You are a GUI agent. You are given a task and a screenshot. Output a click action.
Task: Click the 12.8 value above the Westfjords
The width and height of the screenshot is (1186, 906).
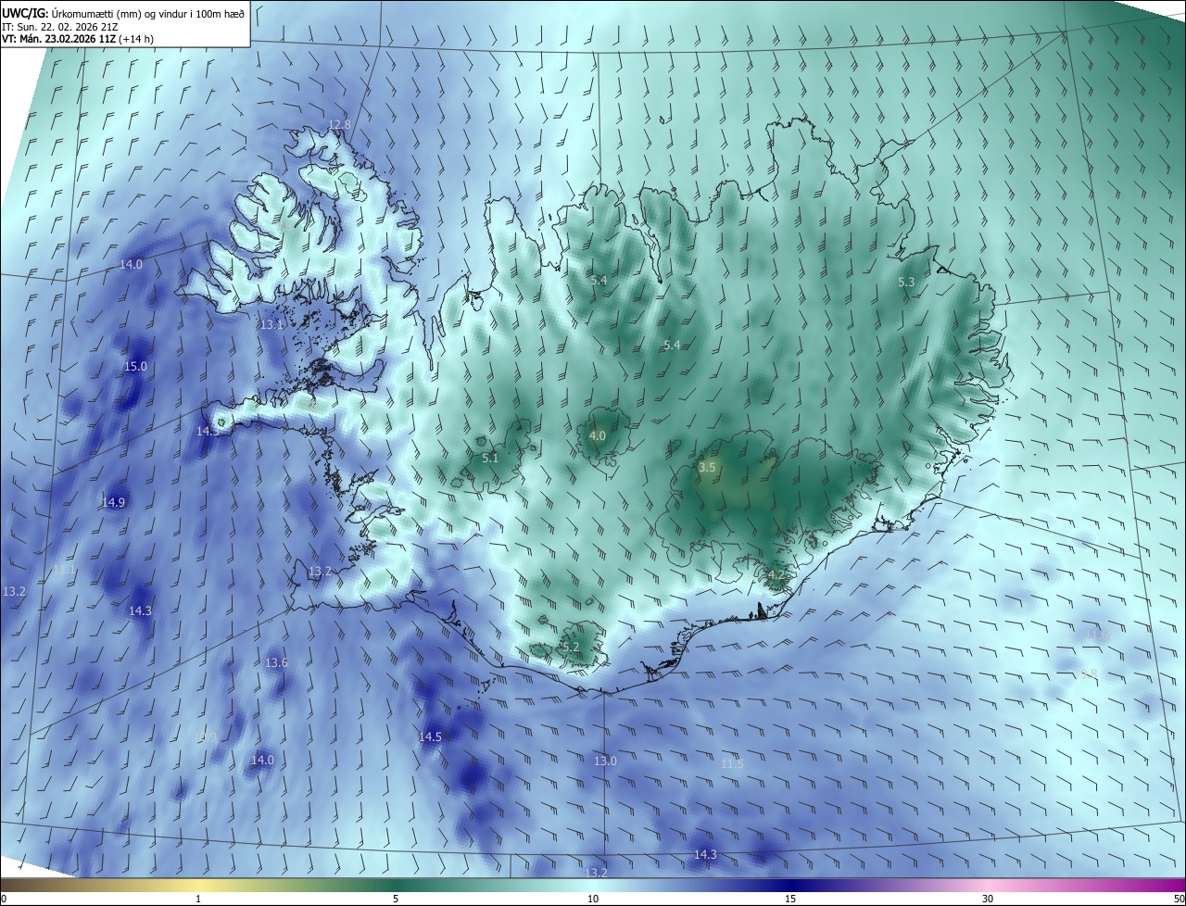pyautogui.click(x=340, y=125)
